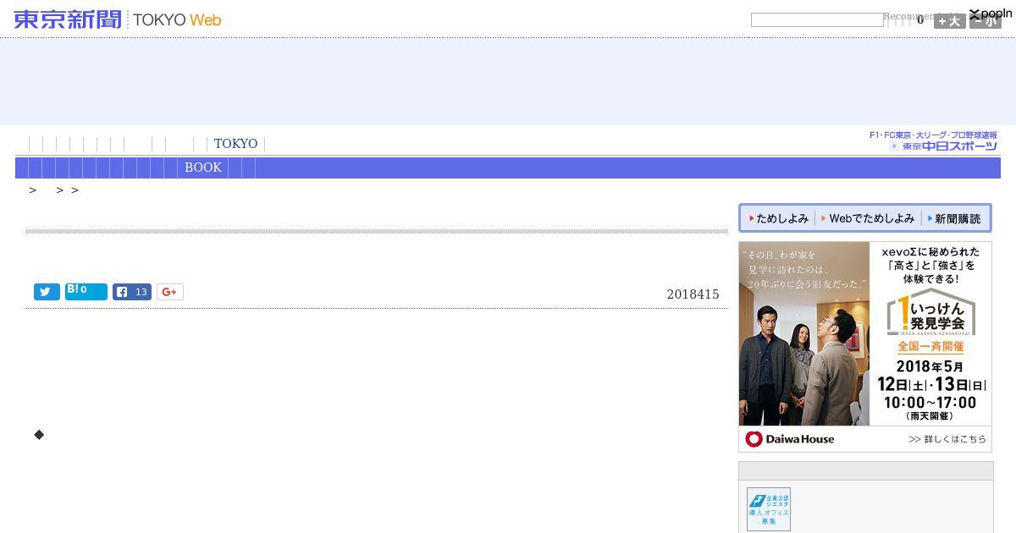Click the black diamond bullet marker
Viewport: 1016px width, 533px height.
point(39,435)
